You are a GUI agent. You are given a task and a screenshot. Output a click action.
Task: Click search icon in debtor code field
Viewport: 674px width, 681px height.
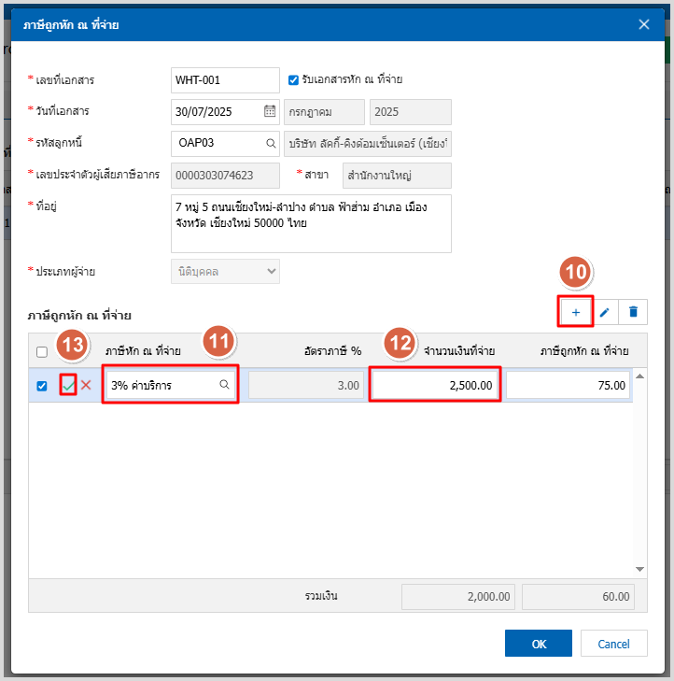click(270, 143)
